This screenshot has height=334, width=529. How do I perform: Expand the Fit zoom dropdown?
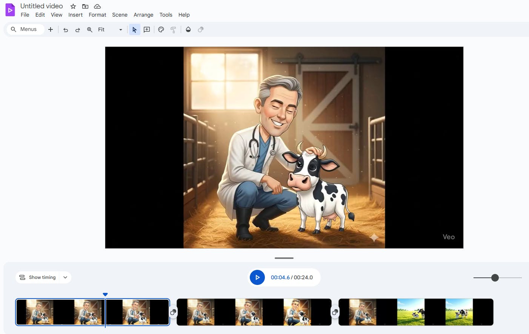(x=120, y=30)
